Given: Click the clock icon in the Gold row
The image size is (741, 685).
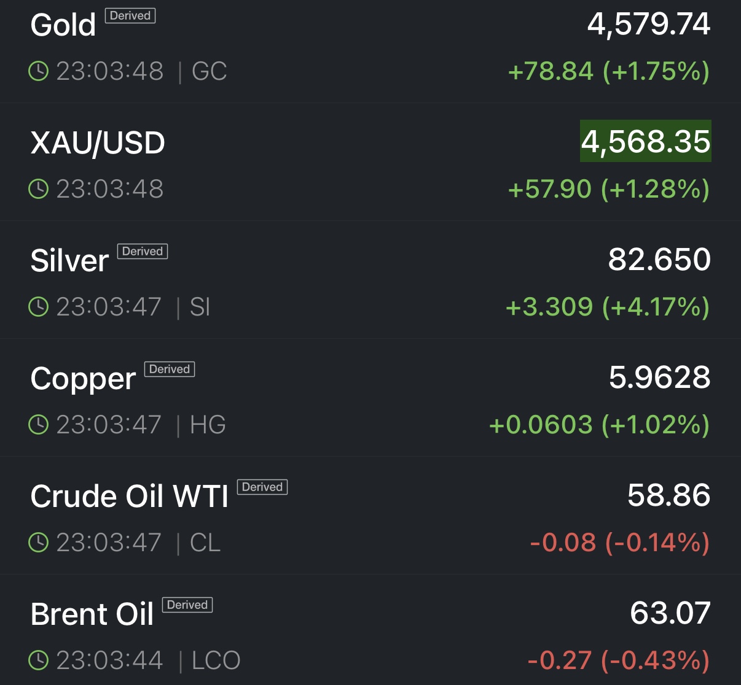Looking at the screenshot, I should (38, 71).
